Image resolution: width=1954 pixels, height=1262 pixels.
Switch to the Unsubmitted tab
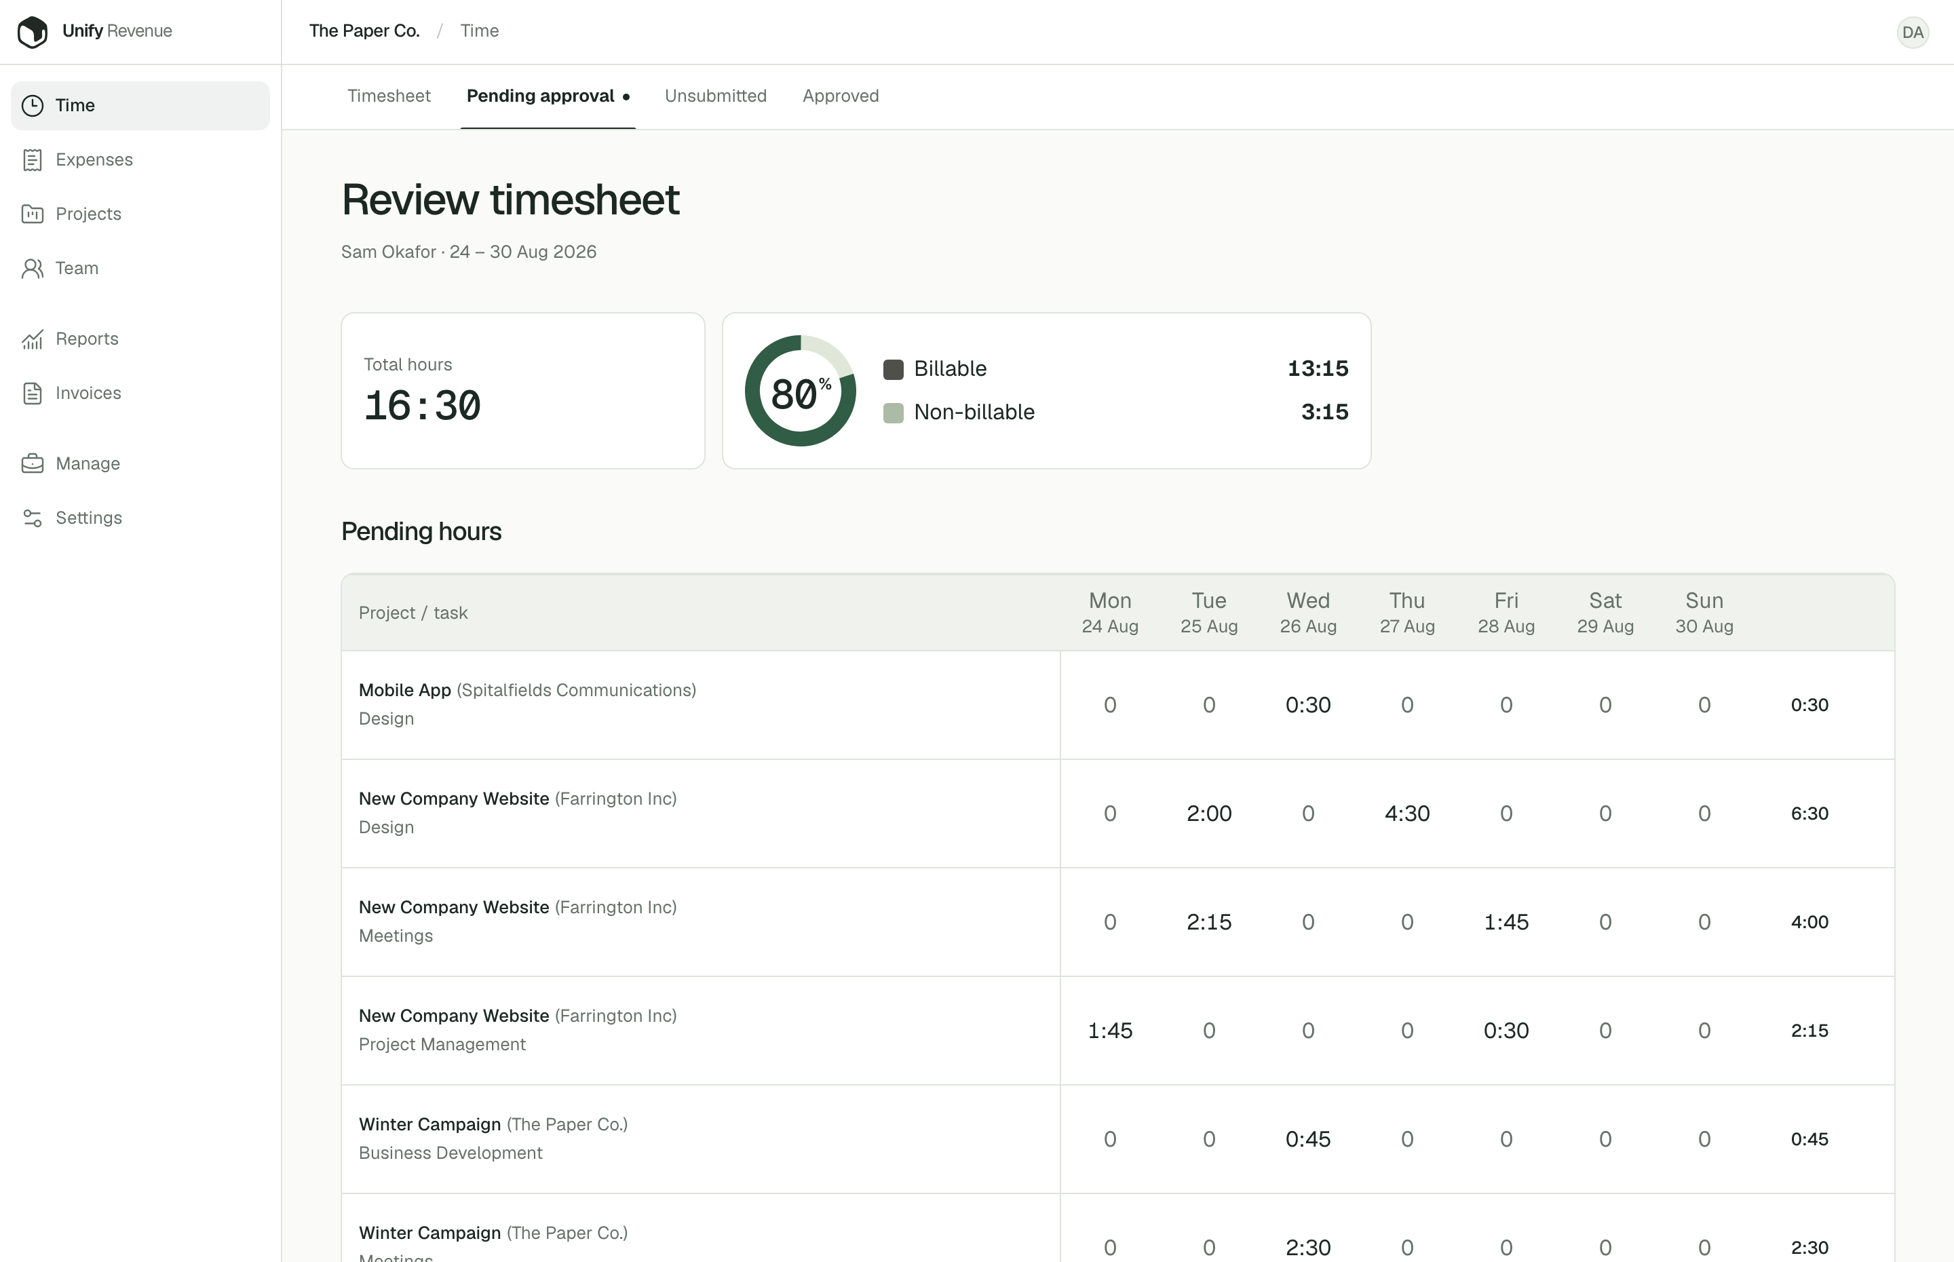715,96
